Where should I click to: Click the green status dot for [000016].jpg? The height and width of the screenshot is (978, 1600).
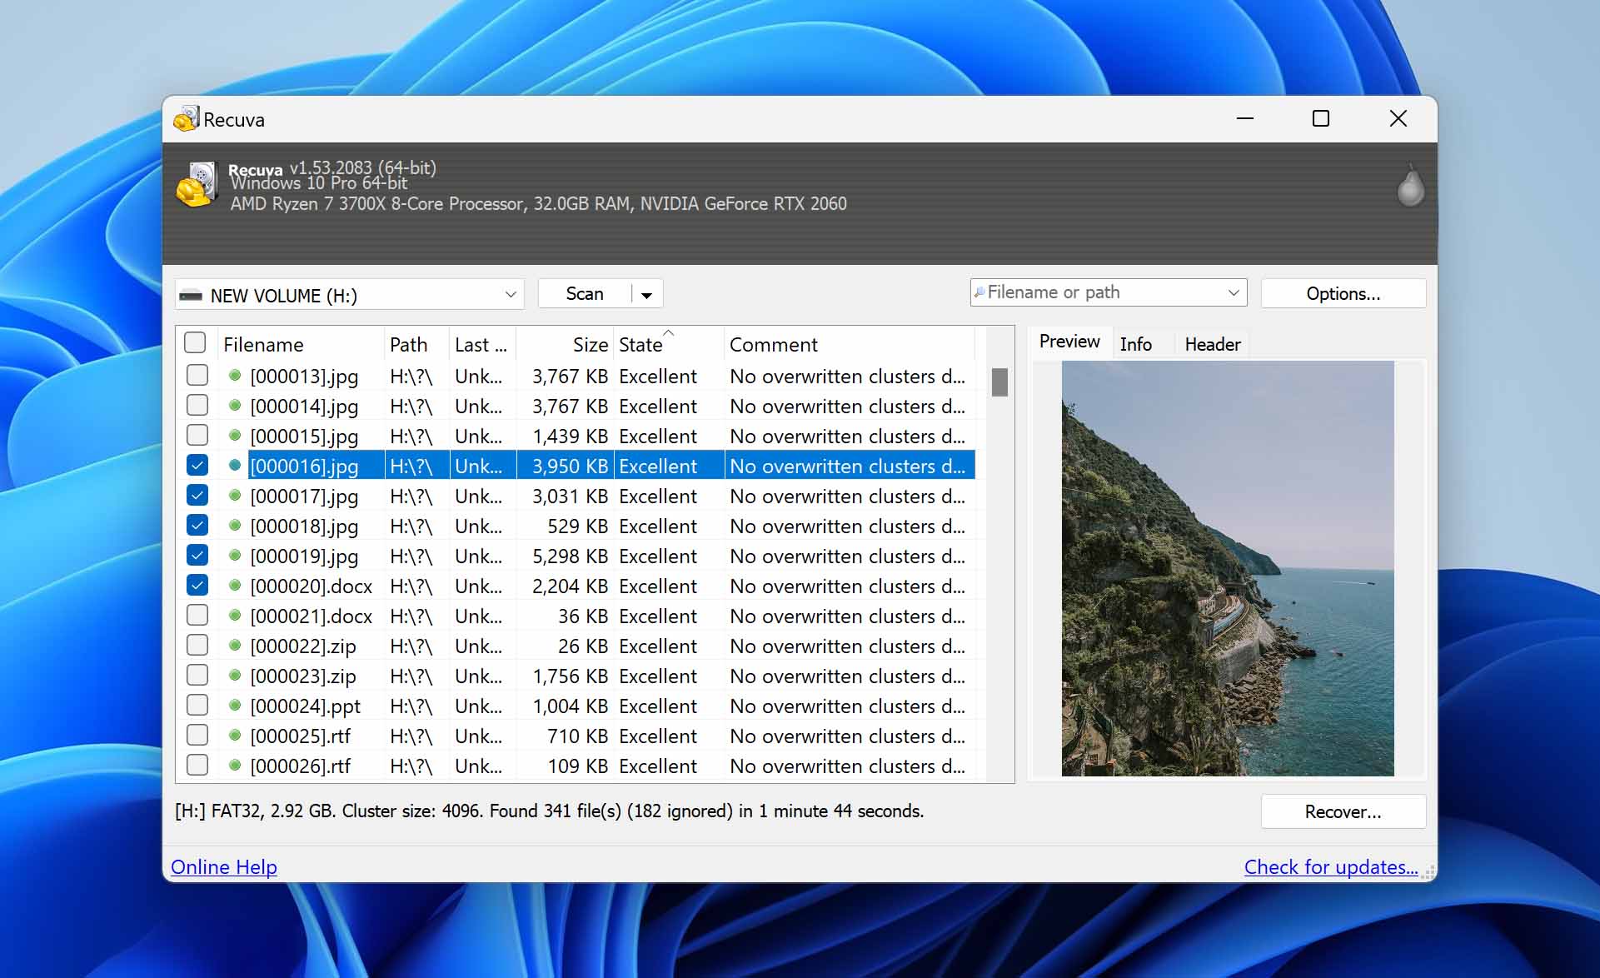tap(233, 467)
